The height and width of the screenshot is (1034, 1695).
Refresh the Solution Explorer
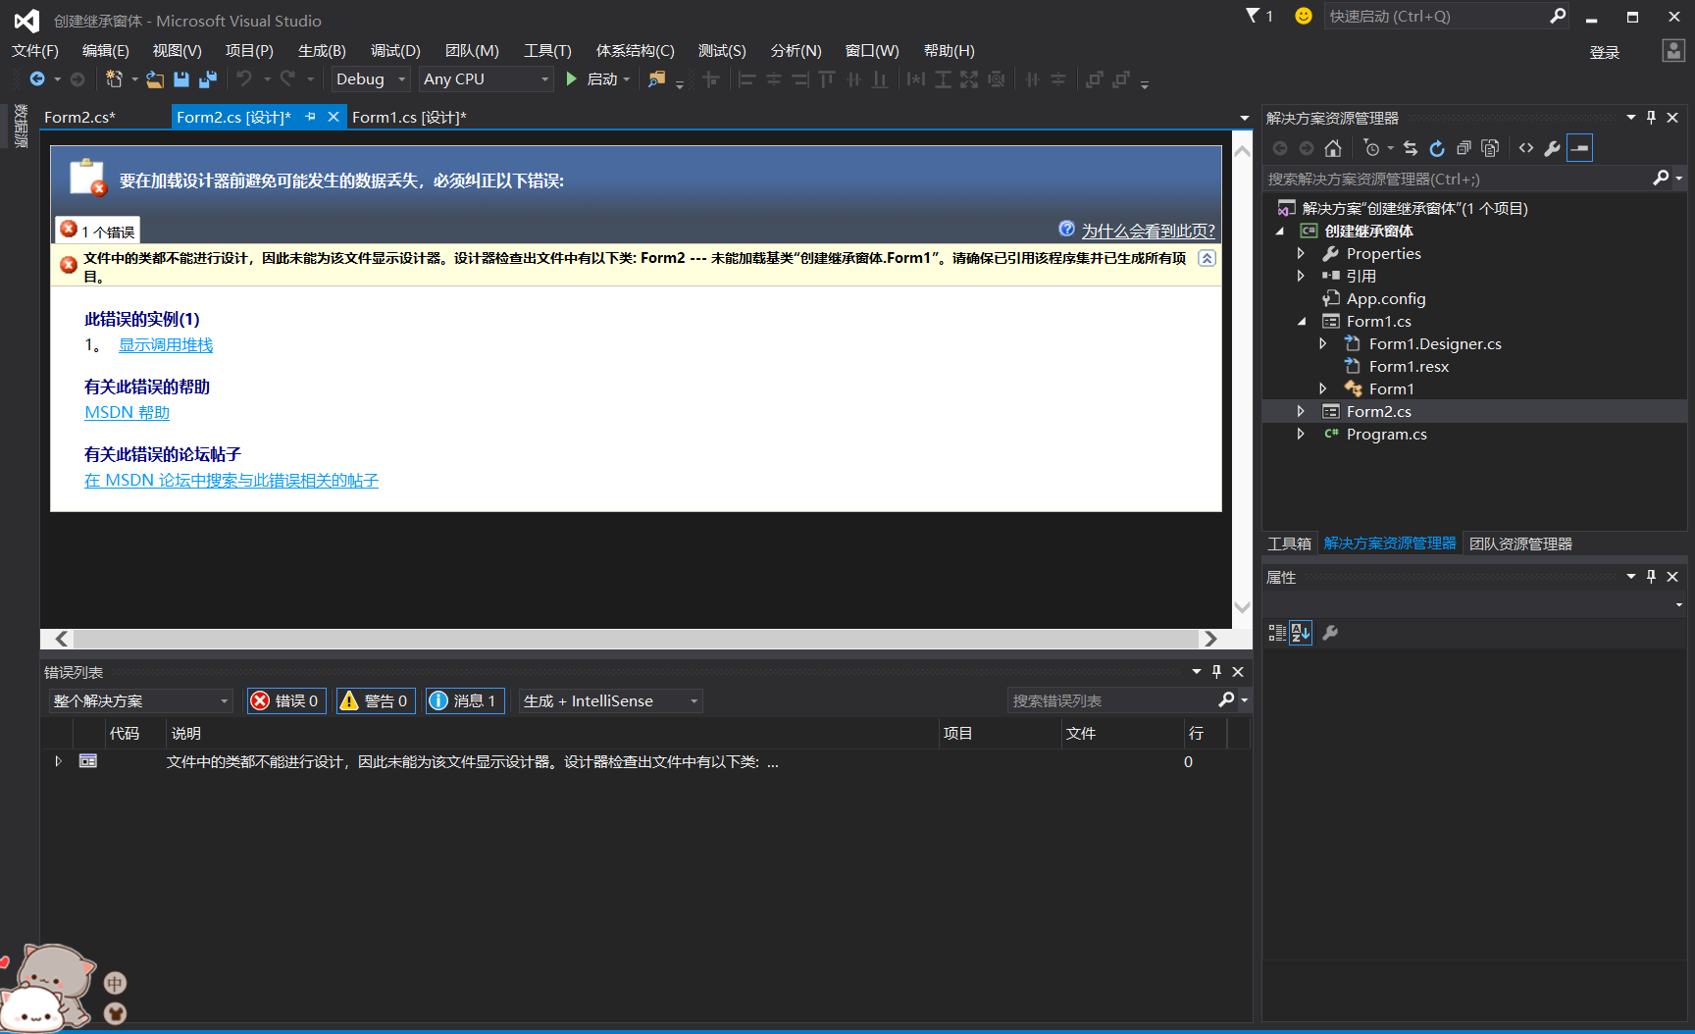1436,148
